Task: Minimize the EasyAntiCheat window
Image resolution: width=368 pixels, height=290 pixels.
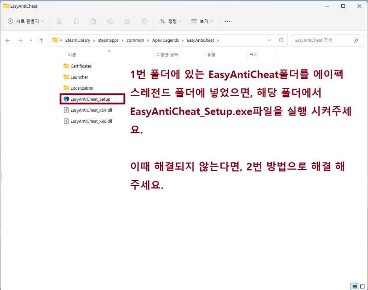Action: tap(327, 6)
